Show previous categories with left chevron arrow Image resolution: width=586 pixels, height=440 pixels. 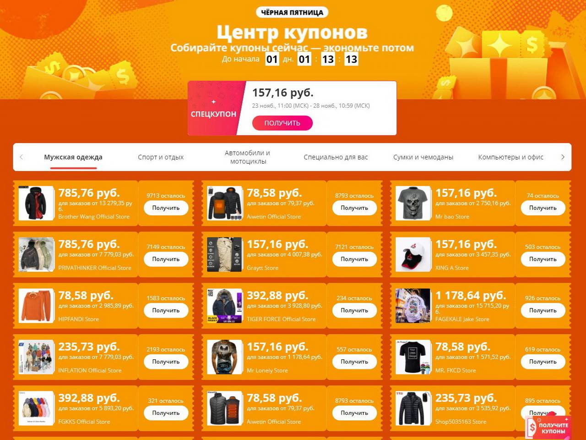tap(22, 157)
